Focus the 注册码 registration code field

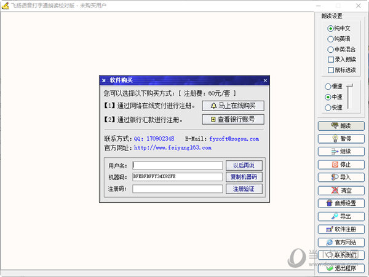(178, 189)
